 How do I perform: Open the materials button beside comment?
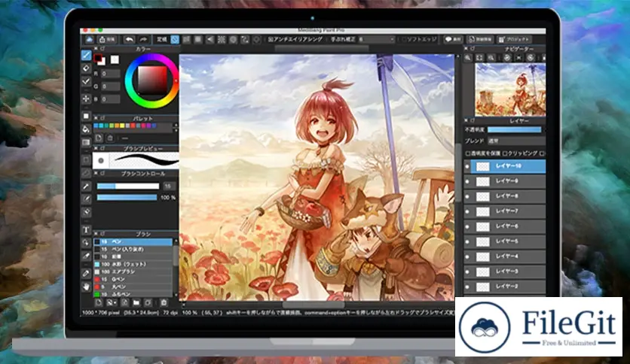[480, 39]
